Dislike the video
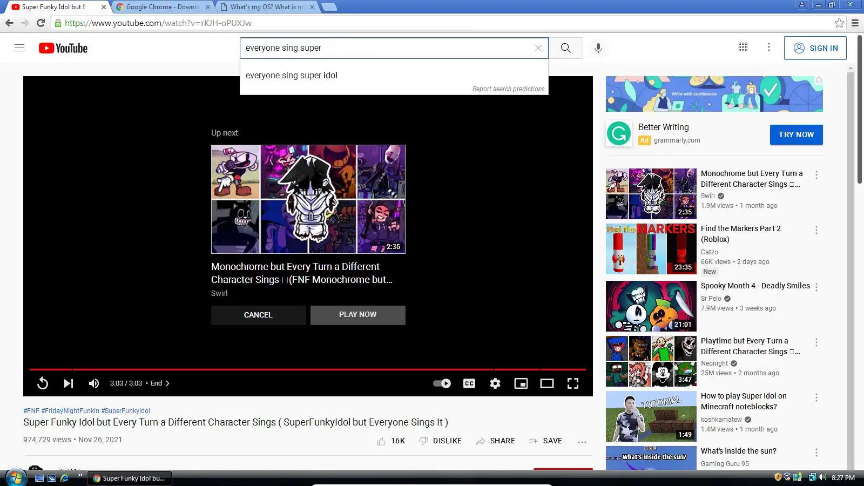This screenshot has width=864, height=486. tap(440, 441)
